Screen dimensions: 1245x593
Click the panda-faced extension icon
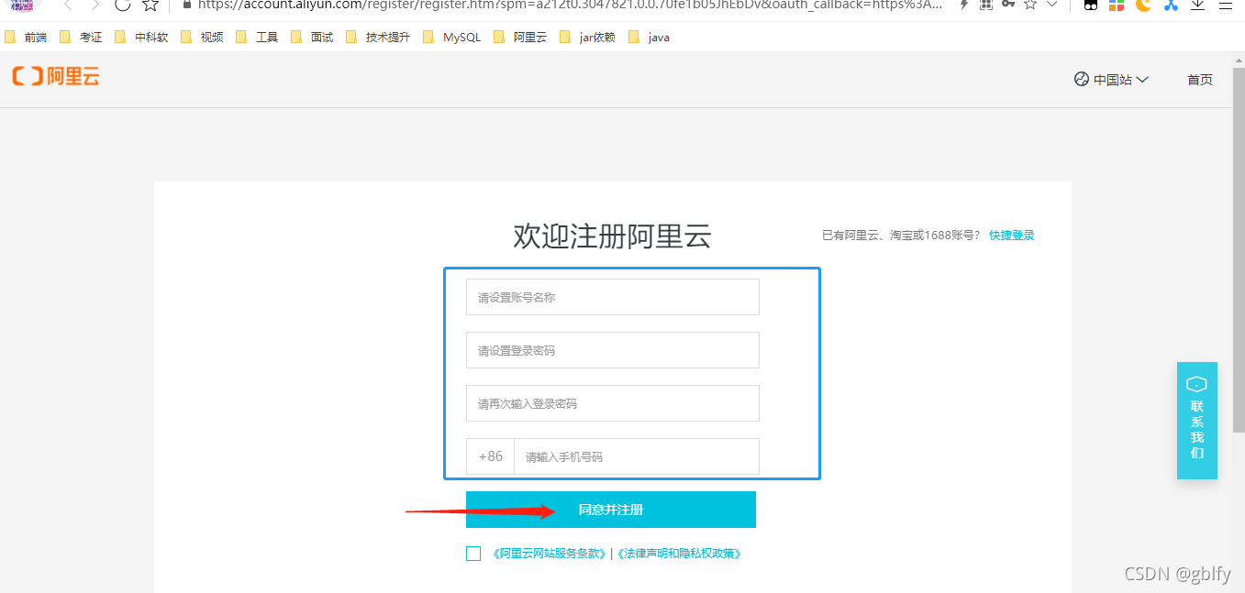[x=1090, y=6]
